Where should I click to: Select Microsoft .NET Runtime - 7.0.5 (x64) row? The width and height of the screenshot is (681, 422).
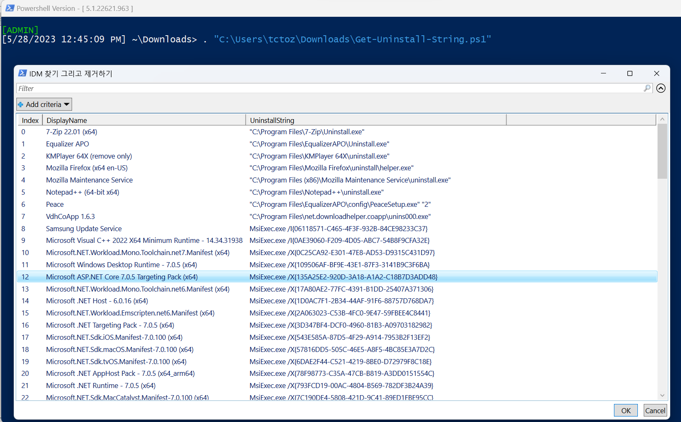coord(337,386)
